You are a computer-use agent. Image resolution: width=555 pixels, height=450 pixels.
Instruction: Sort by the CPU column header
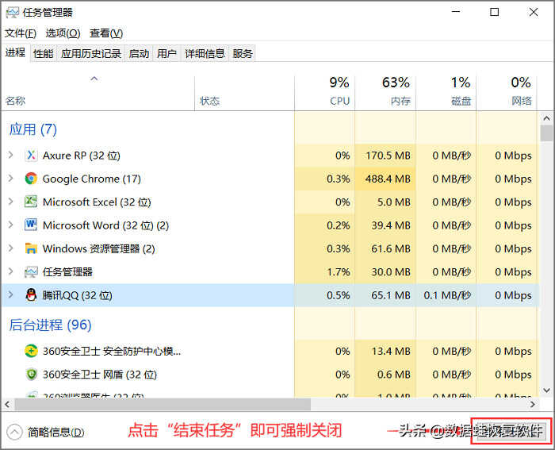coord(324,94)
